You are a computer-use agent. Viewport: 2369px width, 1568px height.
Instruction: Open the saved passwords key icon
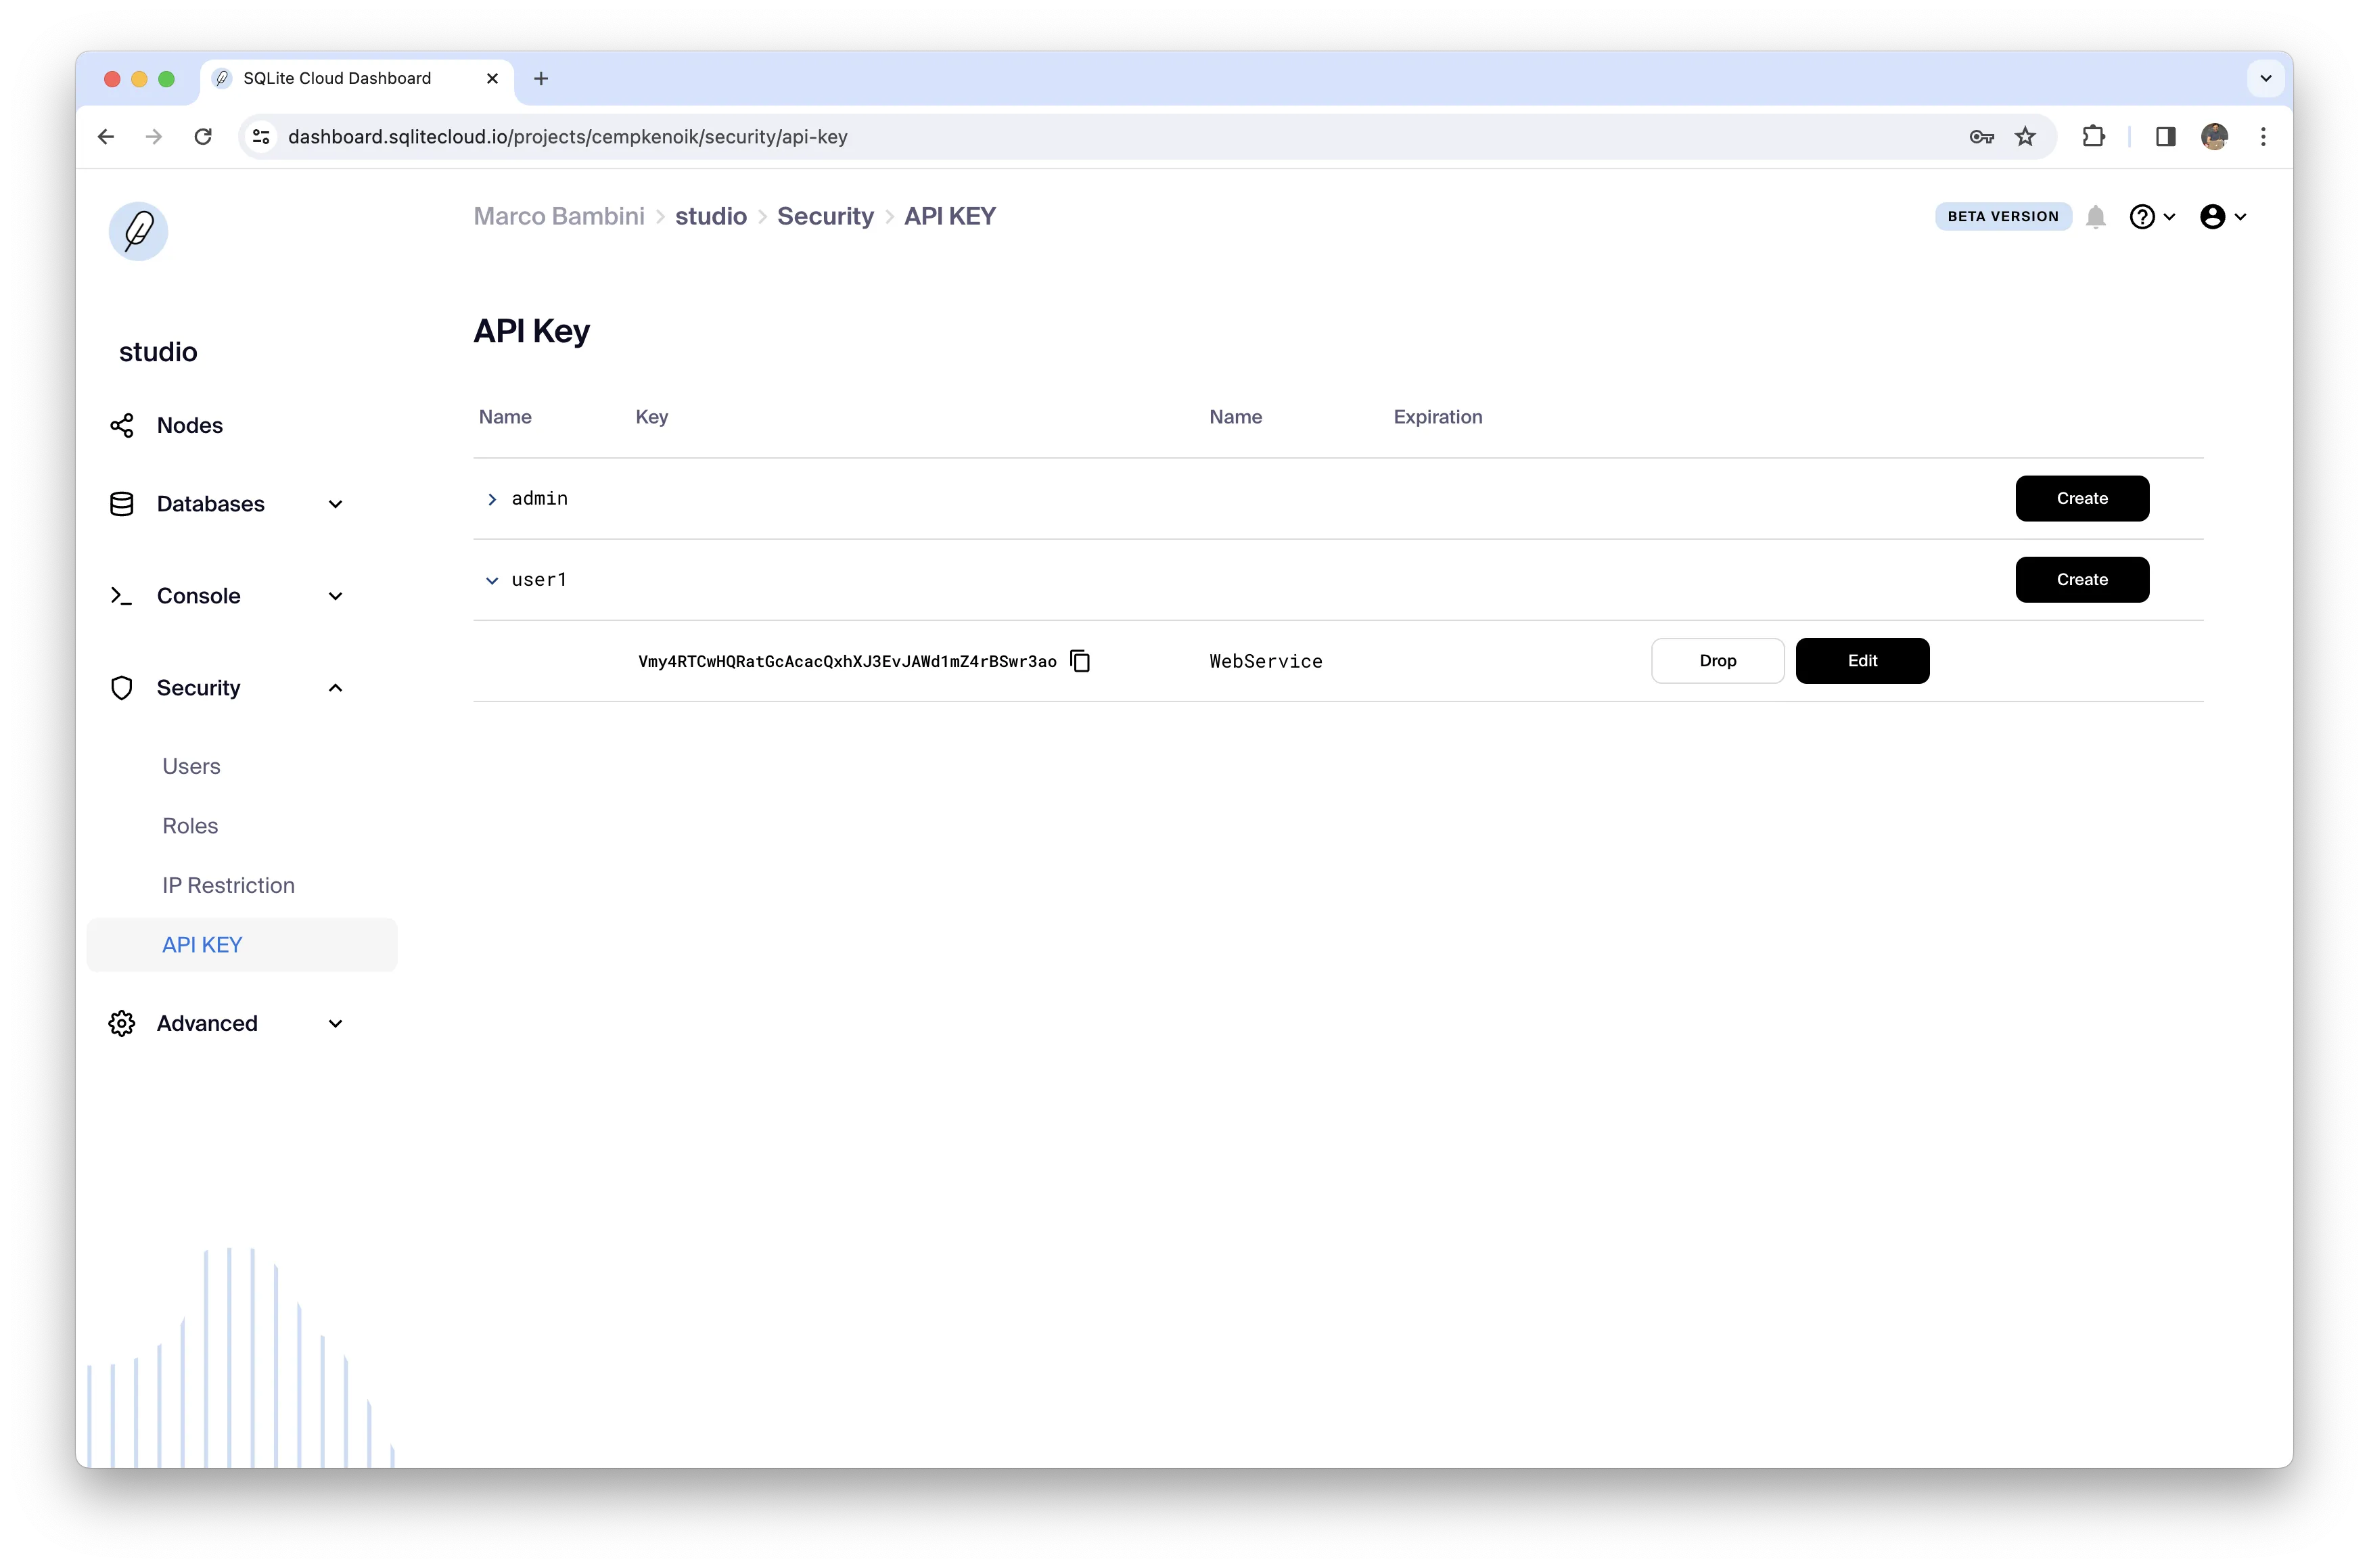[1981, 137]
